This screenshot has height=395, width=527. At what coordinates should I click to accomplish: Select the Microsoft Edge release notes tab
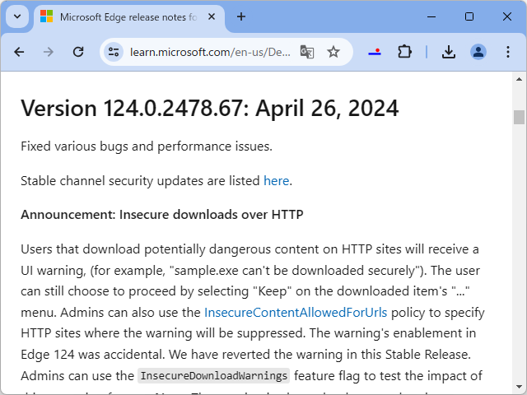[128, 17]
